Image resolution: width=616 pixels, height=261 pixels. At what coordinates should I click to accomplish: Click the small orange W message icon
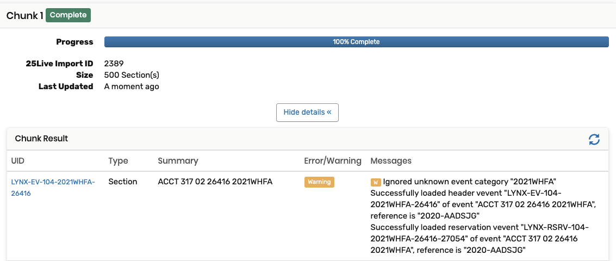[x=375, y=182]
